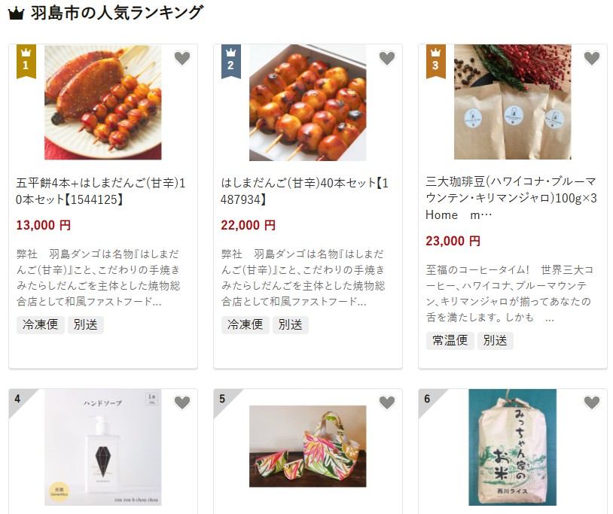Open the 五平餅4本+はしまだんご product title

pyautogui.click(x=101, y=191)
